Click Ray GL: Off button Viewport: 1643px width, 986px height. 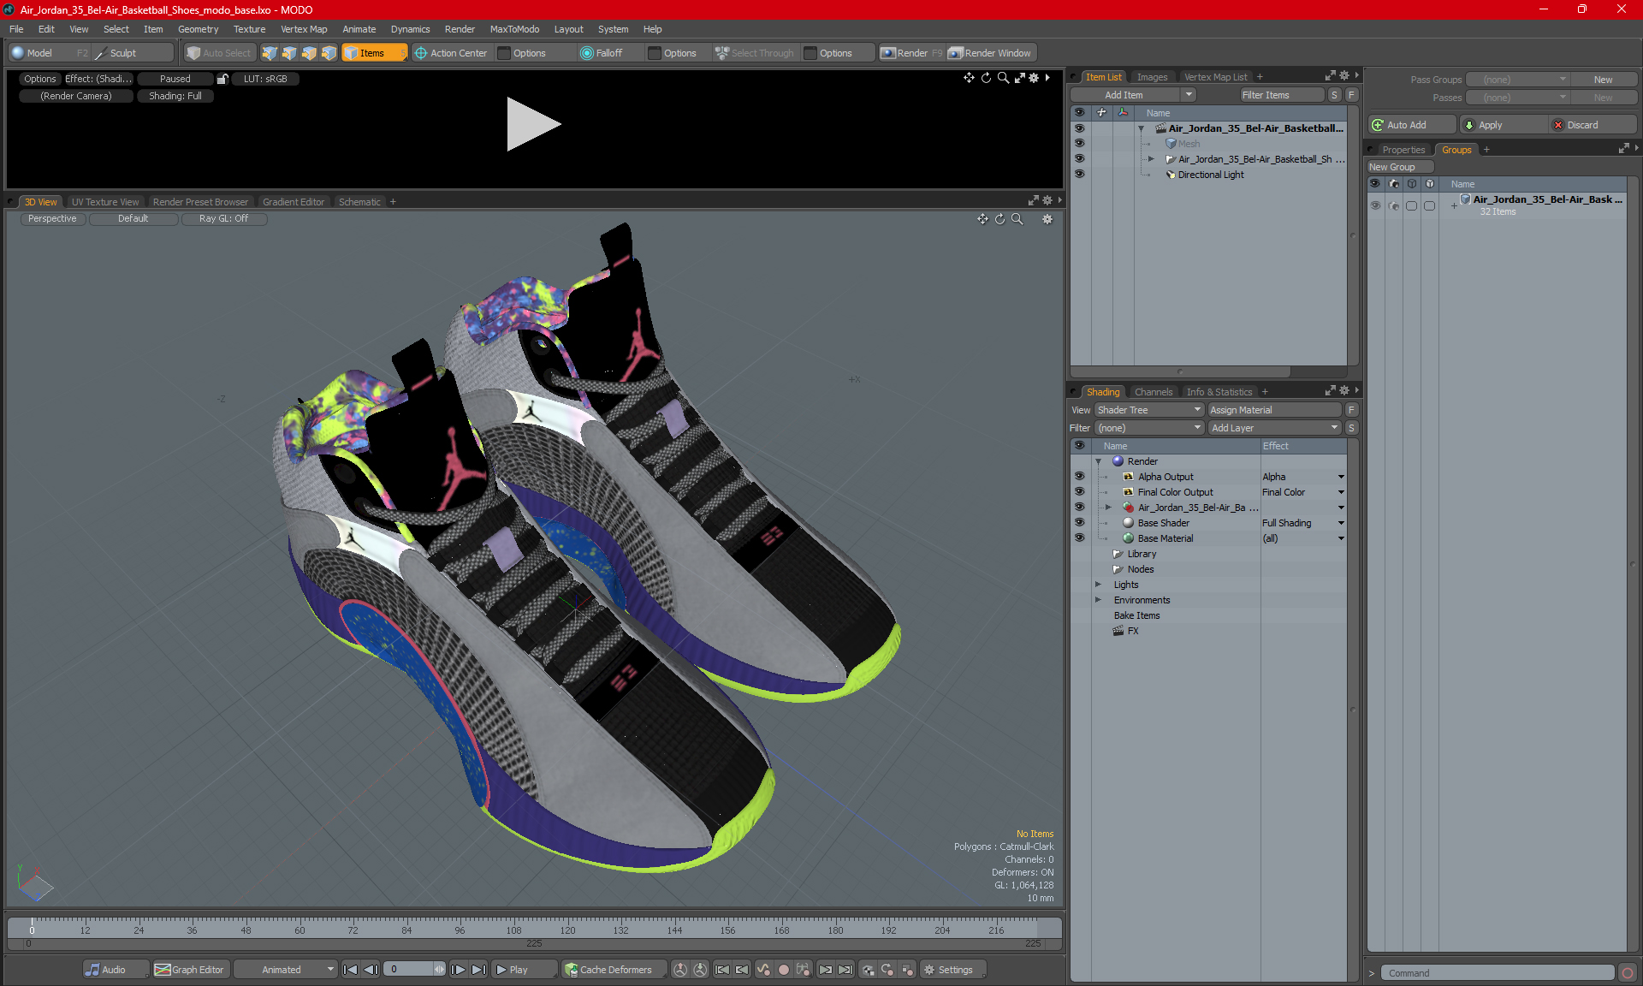pos(223,219)
